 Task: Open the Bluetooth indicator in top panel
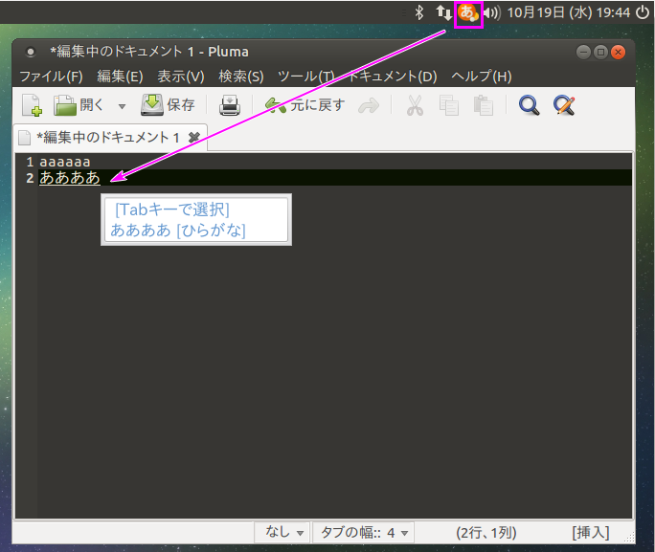[419, 12]
